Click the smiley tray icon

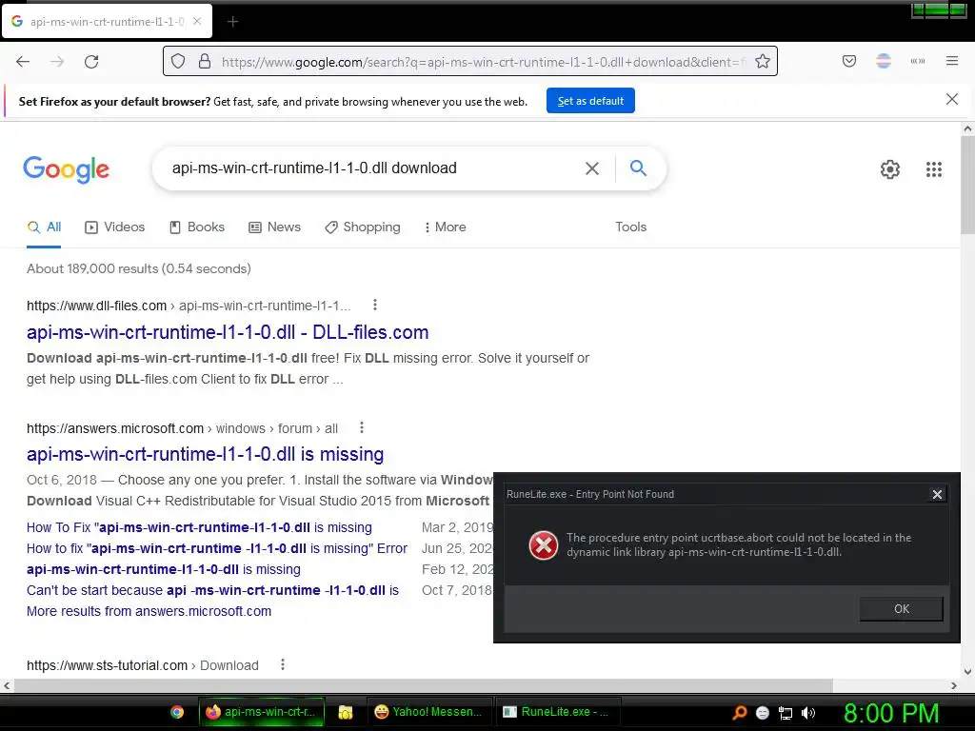pos(763,713)
